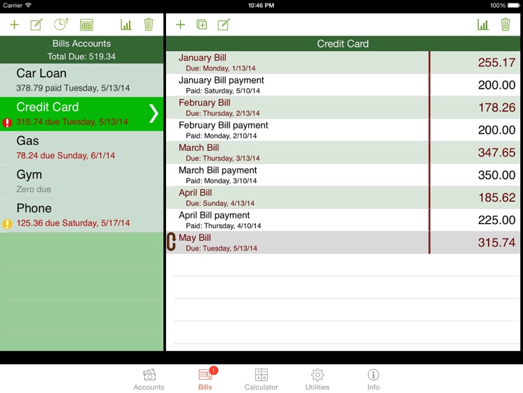
Task: Edit the selected bills account
Action: [x=36, y=24]
